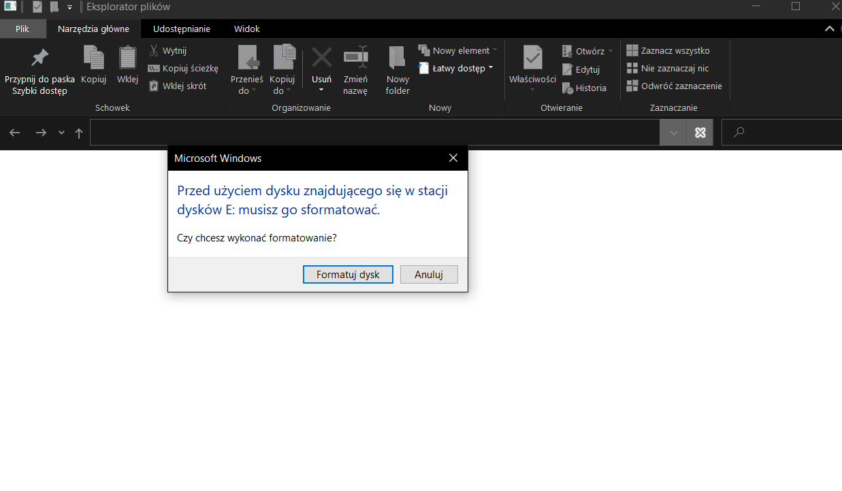
Task: Open Customize Quick Access Toolbar dropdown
Action: pyautogui.click(x=69, y=7)
